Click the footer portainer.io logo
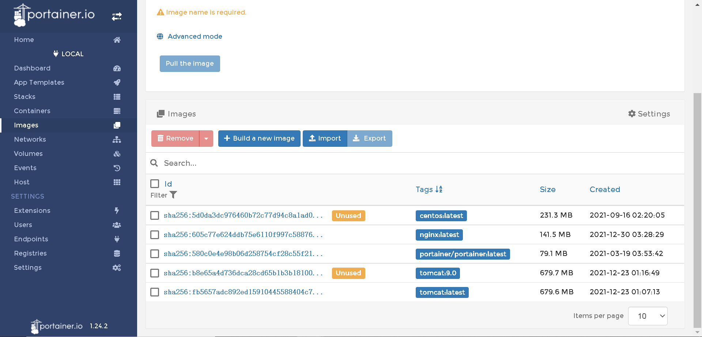The width and height of the screenshot is (702, 337). pyautogui.click(x=57, y=326)
